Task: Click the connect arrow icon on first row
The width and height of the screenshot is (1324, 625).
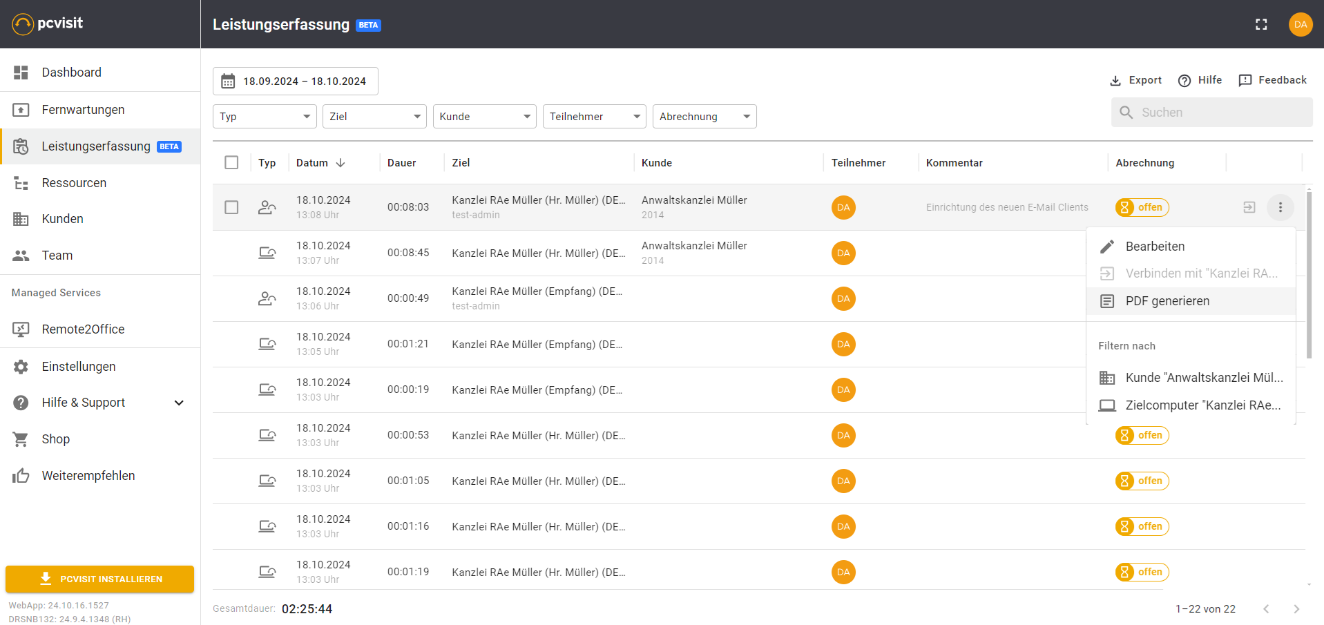Action: click(1249, 207)
